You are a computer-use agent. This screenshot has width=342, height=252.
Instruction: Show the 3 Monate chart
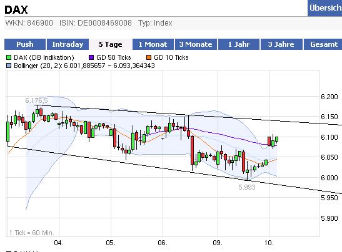pyautogui.click(x=196, y=44)
